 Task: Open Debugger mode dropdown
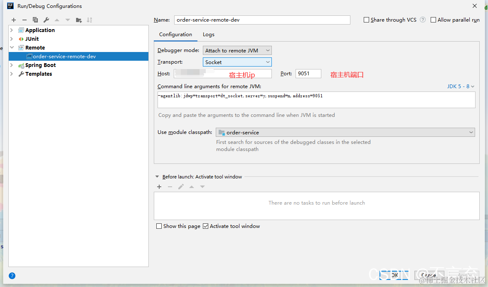[237, 50]
